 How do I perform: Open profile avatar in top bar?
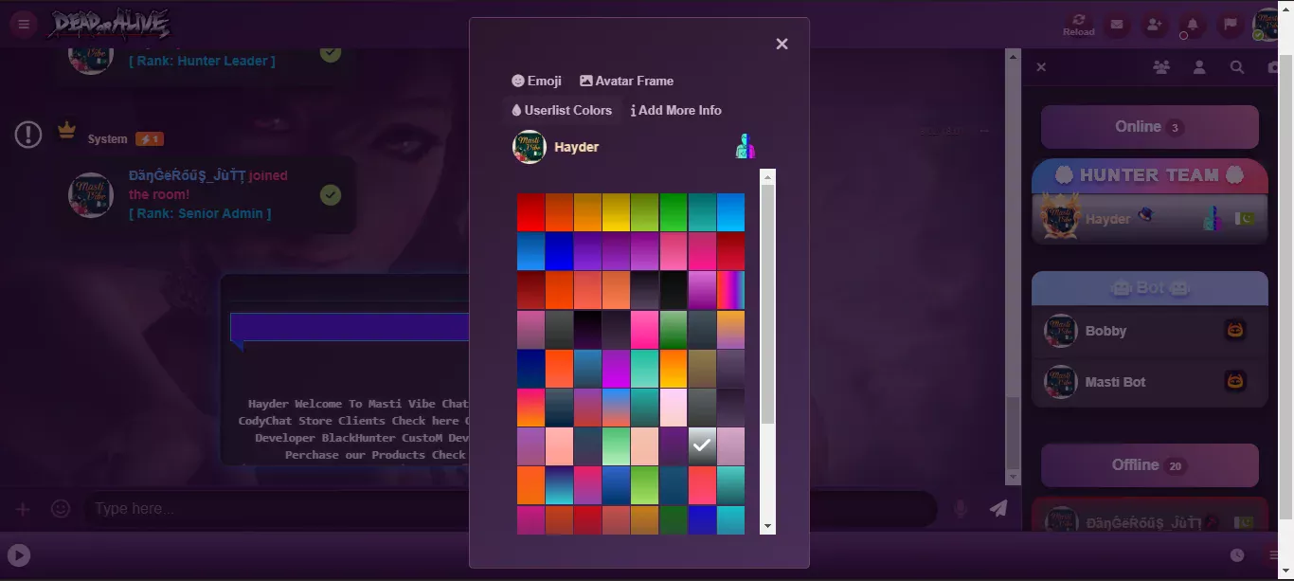pos(1267,25)
